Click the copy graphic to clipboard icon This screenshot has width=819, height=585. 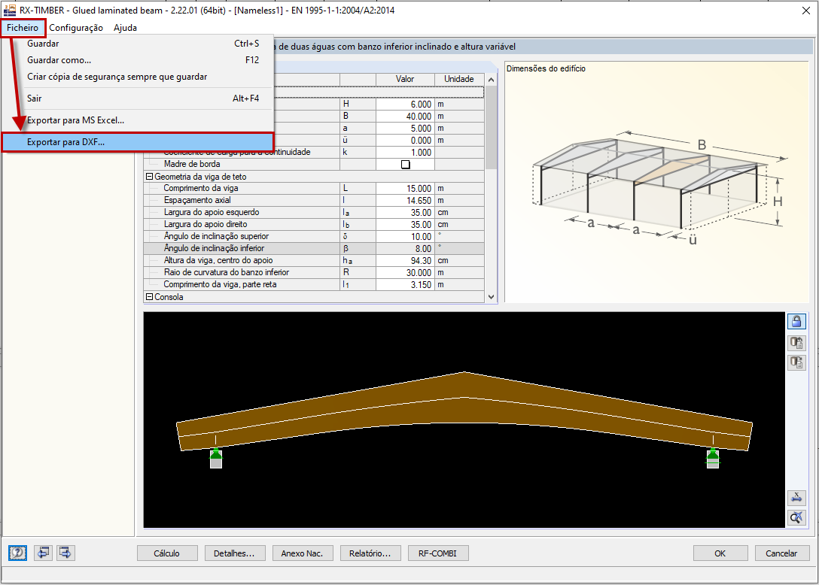[797, 343]
